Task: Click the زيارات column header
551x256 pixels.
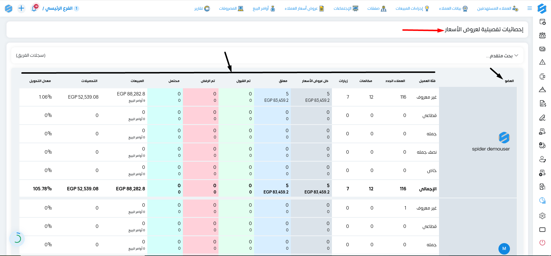Action: [343, 81]
